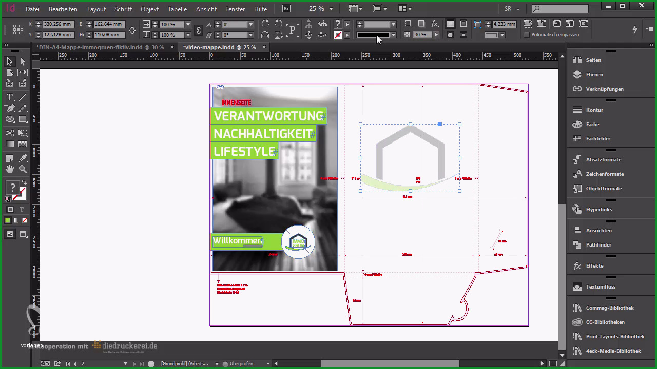This screenshot has width=657, height=369.
Task: Pick the Eyedropper tool
Action: [x=23, y=158]
